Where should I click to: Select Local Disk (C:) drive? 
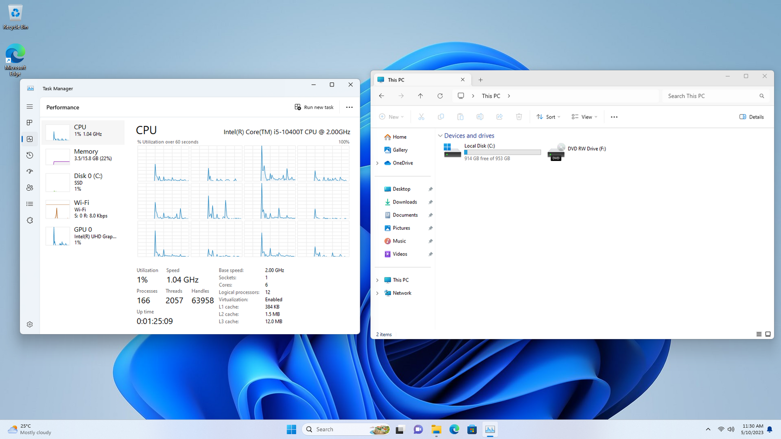(492, 152)
